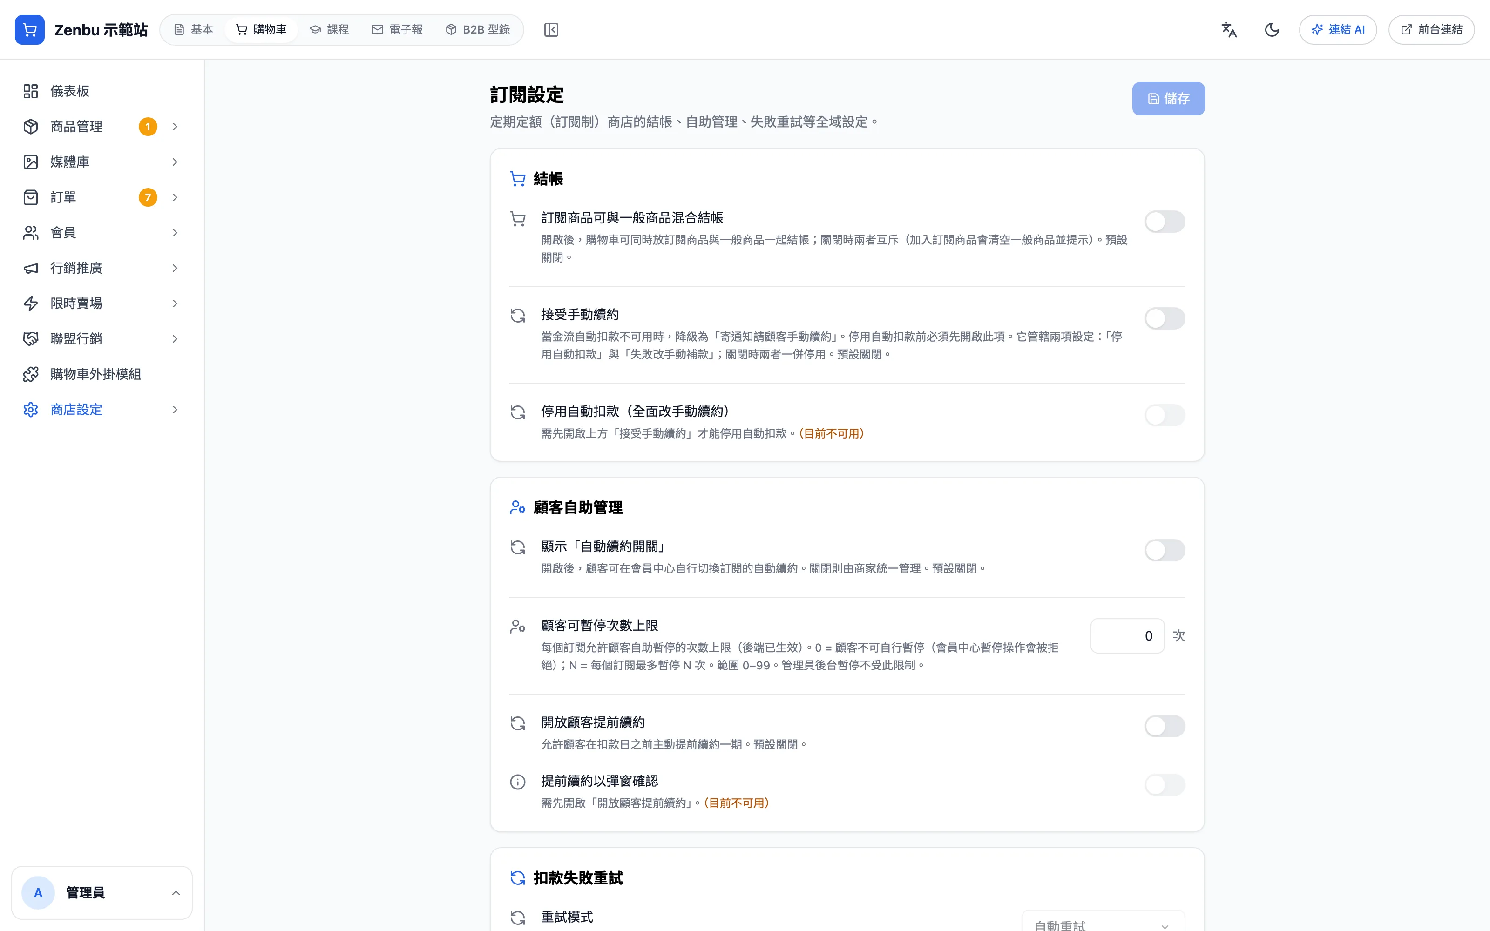Screen dimensions: 1490x931
Task: Open 儀表板 dashboard icon in sidebar
Action: click(31, 91)
